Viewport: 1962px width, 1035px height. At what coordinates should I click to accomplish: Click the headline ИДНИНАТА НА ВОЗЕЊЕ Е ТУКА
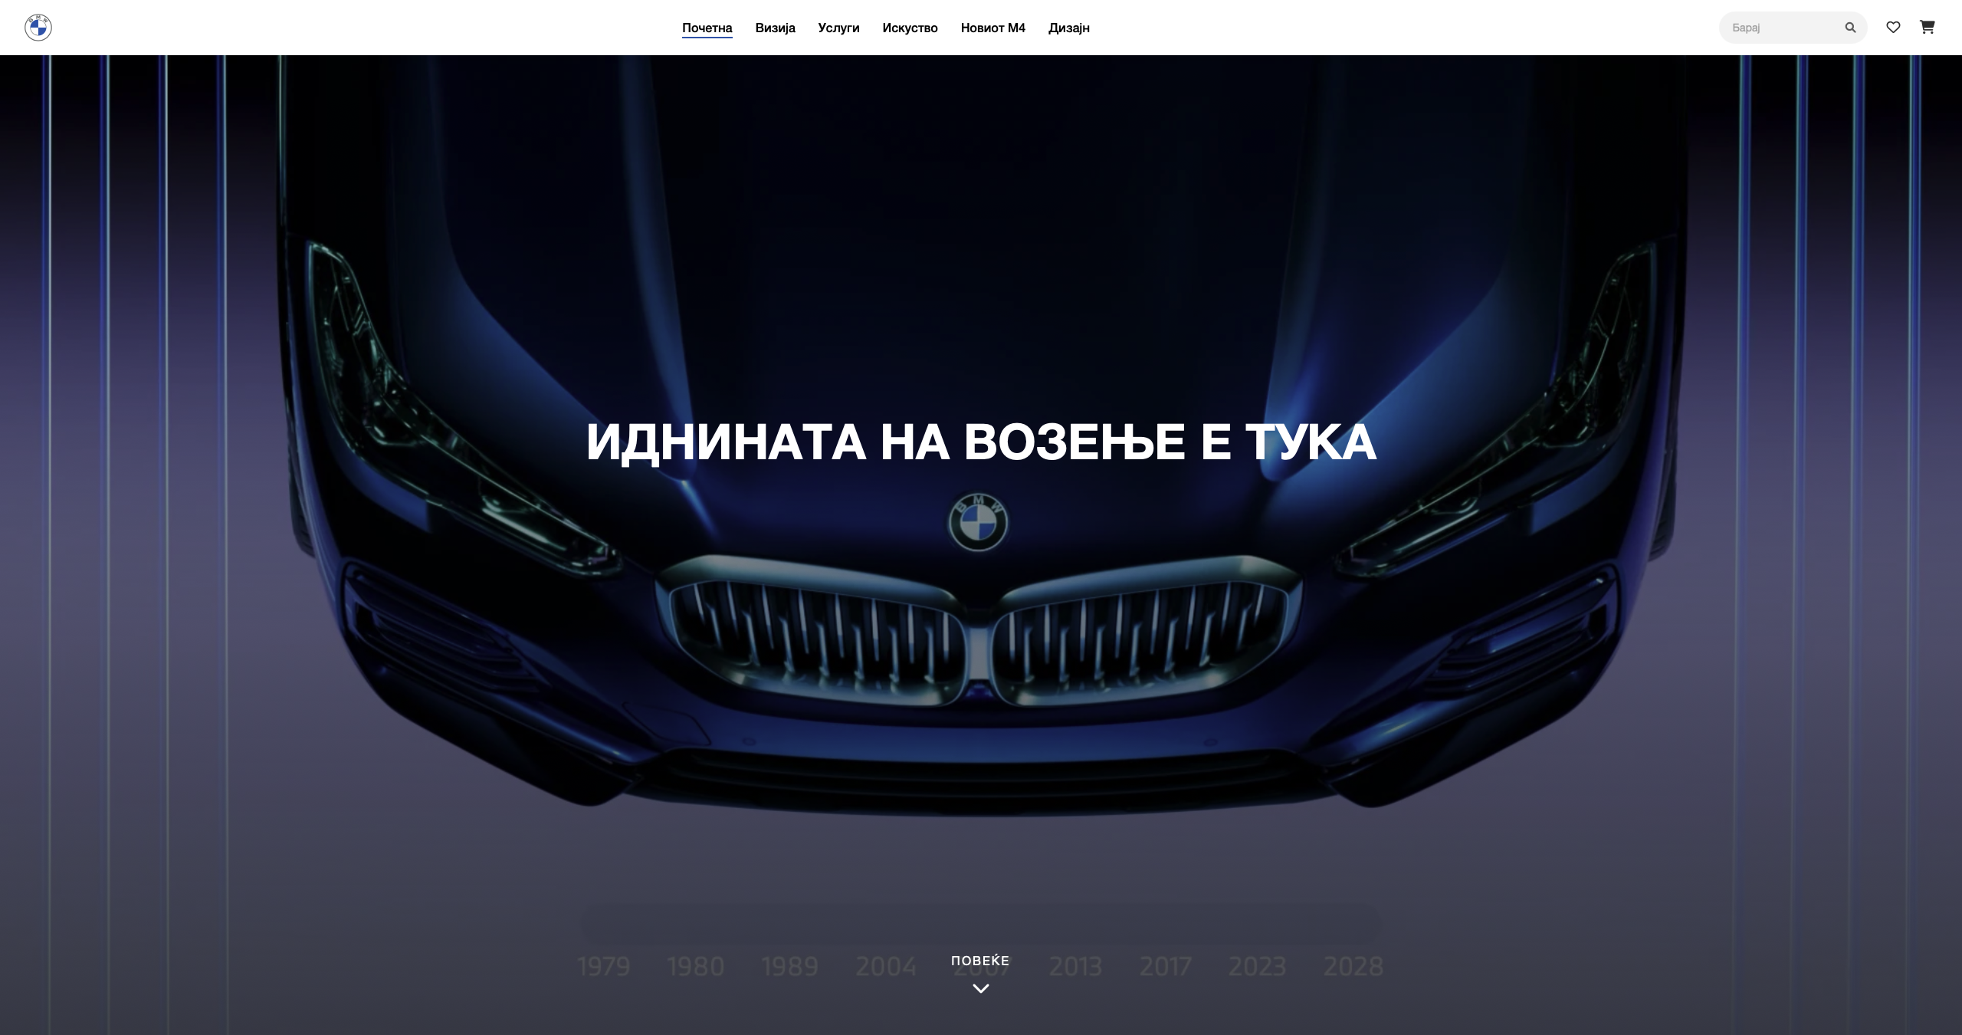[981, 442]
